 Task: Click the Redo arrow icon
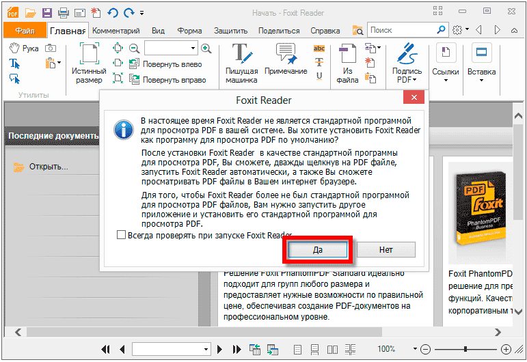[x=129, y=13]
